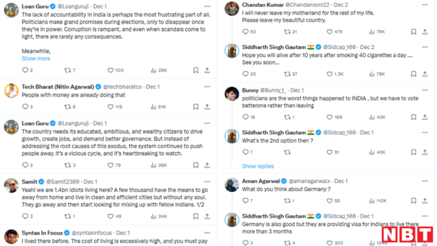Open Aman Agarwal's profile avatar
This screenshot has width=437, height=246.
point(232,185)
